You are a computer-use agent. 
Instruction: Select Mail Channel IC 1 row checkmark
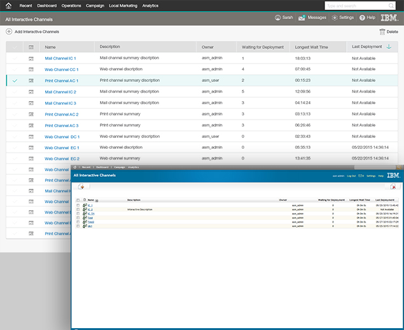tap(15, 58)
